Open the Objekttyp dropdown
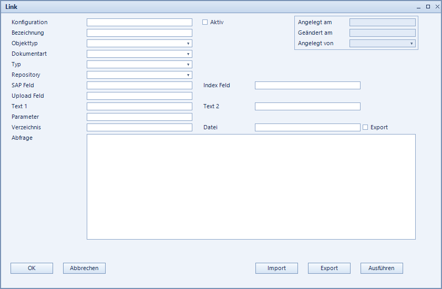 point(188,44)
